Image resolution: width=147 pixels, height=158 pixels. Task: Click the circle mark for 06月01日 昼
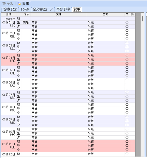pos(127,22)
